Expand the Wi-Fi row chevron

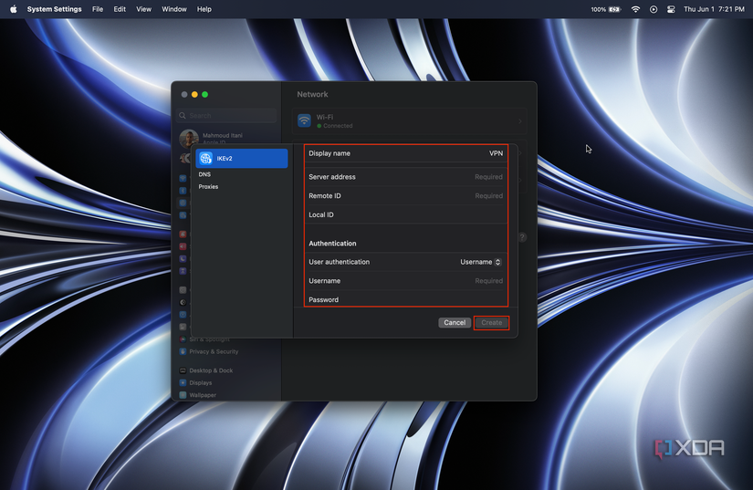[520, 121]
